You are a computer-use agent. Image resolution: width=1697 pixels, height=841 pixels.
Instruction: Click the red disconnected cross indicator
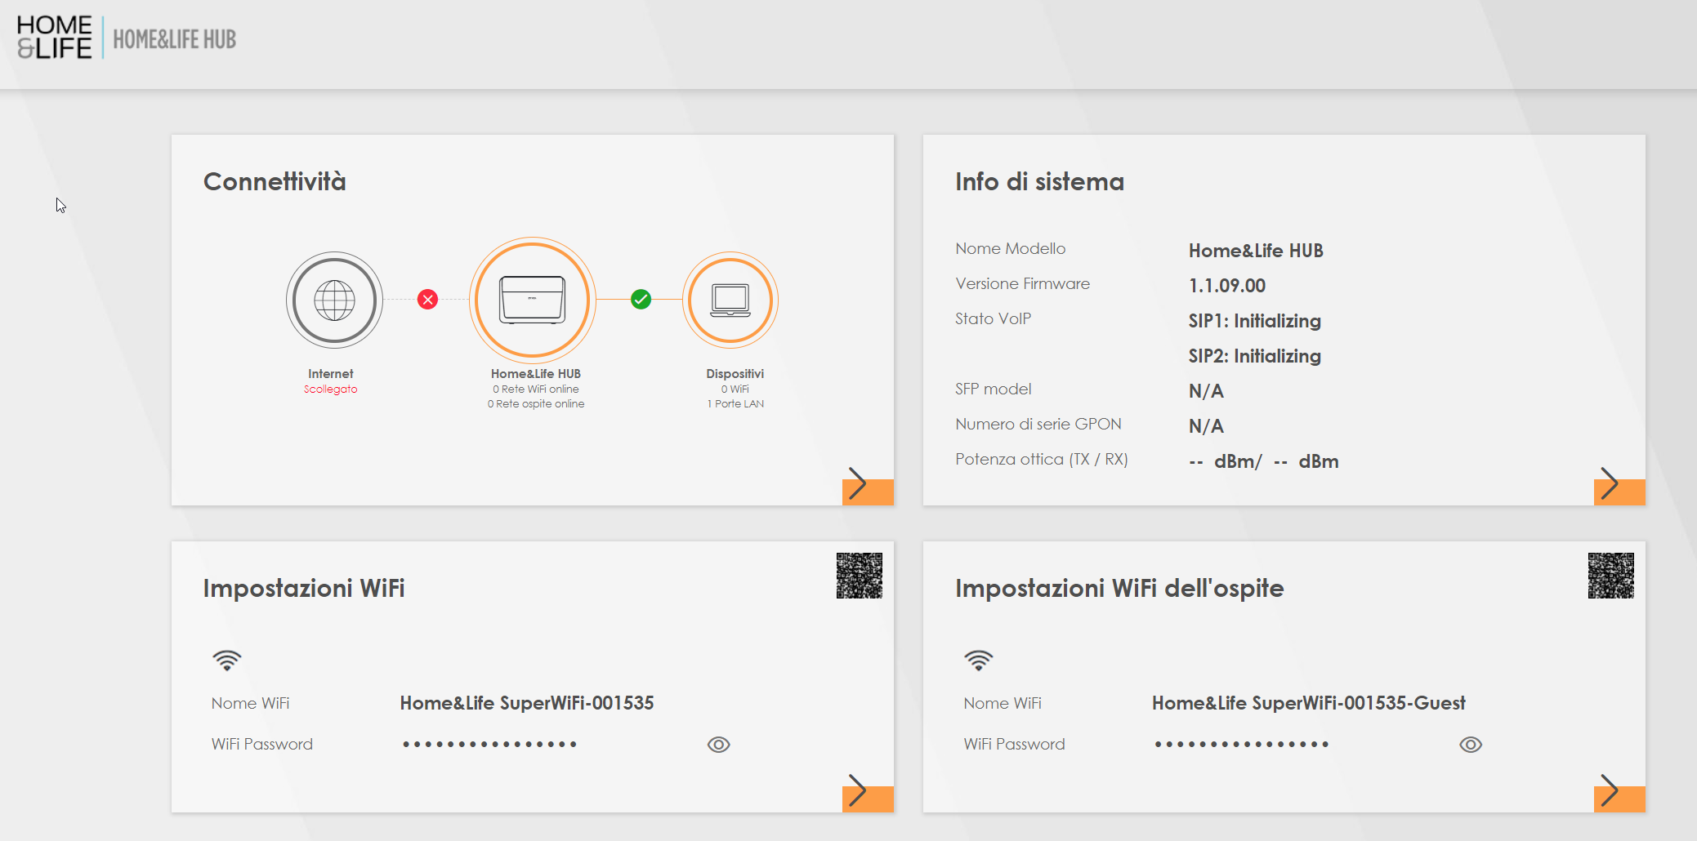point(427,300)
